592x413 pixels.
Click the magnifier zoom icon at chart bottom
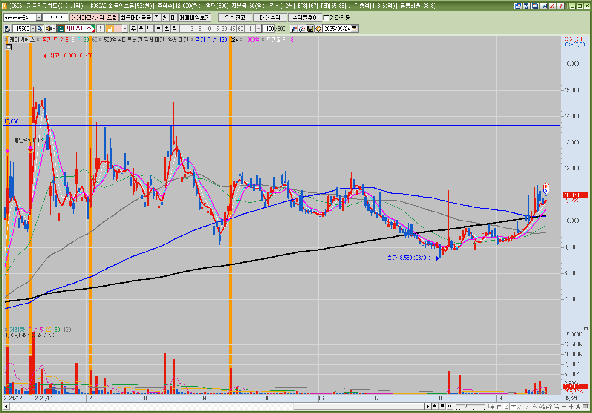(x=557, y=406)
